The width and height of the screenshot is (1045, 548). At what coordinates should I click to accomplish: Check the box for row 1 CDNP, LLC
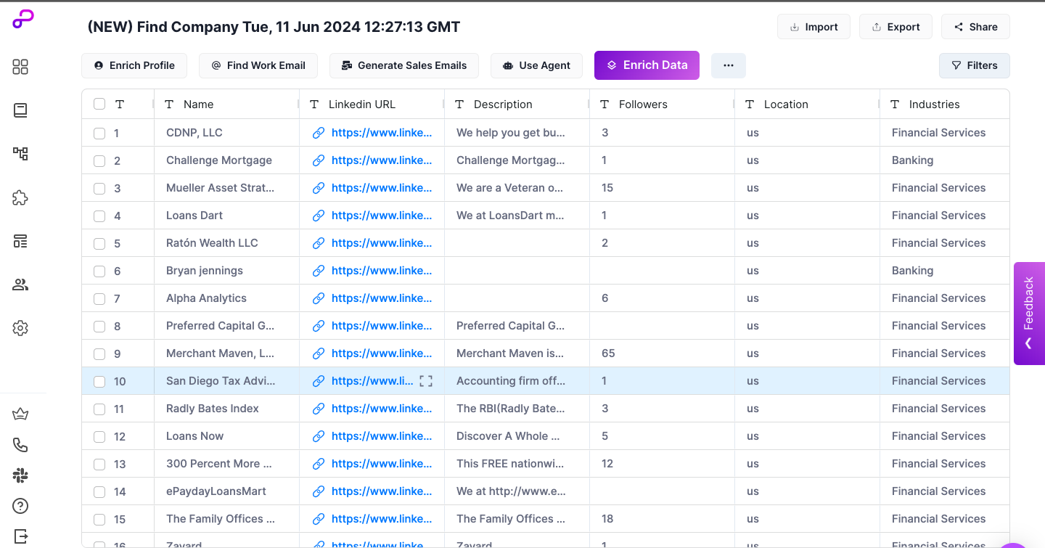99,133
